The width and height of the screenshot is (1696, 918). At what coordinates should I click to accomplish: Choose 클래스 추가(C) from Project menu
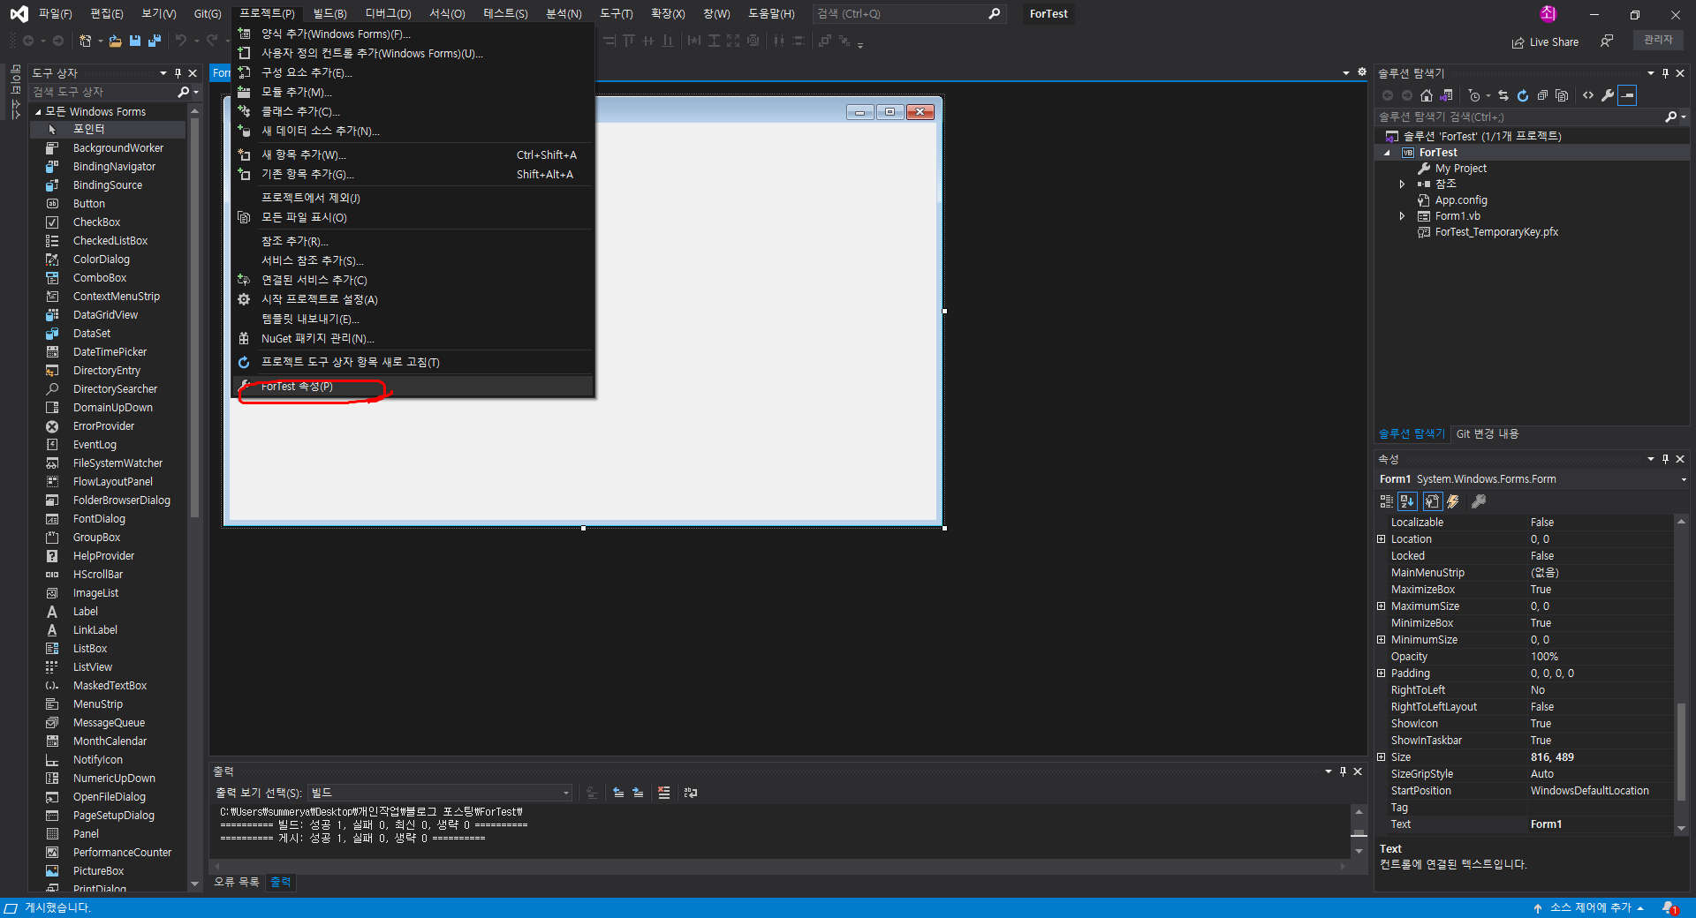tap(413, 111)
